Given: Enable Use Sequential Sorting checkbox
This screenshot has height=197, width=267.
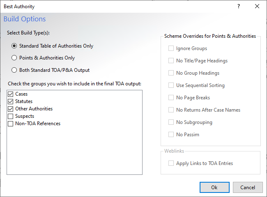Looking at the screenshot, I should [x=171, y=85].
